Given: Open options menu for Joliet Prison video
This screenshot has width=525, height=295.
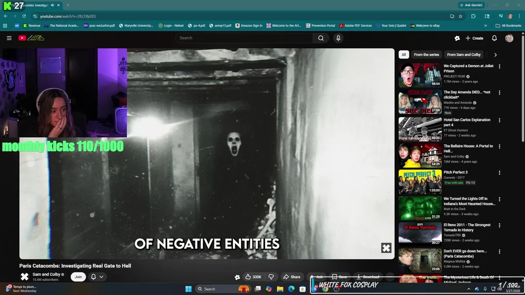Looking at the screenshot, I should click(499, 66).
